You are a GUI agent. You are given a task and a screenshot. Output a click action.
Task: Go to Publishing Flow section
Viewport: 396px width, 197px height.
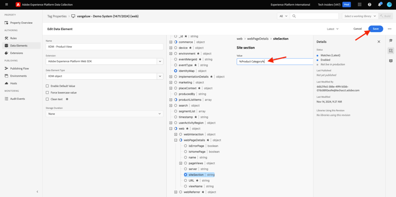pos(20,69)
